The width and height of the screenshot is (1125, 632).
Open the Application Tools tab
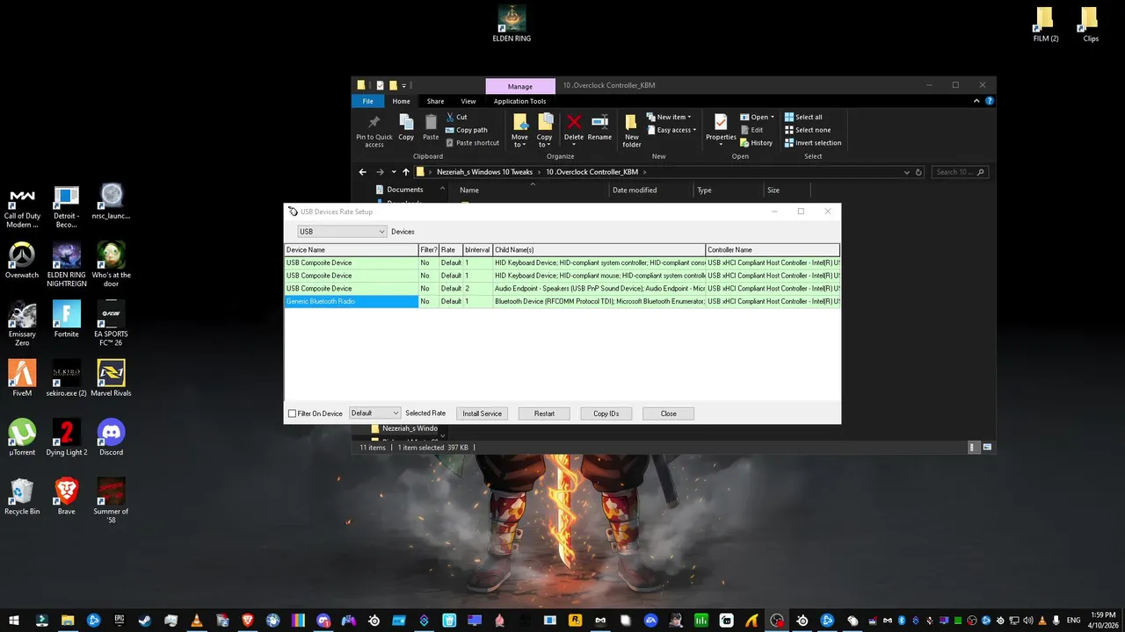(x=519, y=101)
